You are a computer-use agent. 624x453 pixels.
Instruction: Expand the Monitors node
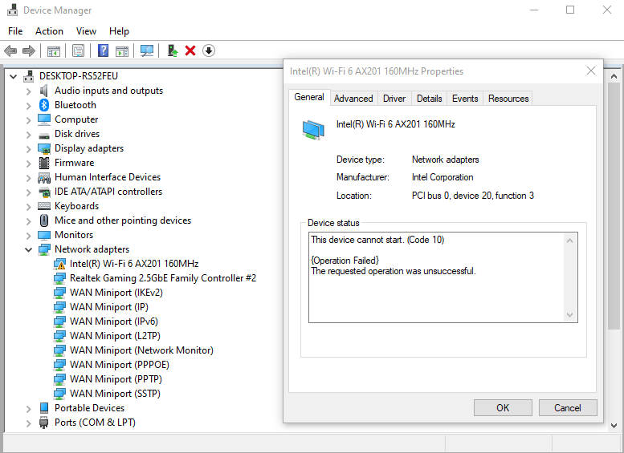click(28, 236)
